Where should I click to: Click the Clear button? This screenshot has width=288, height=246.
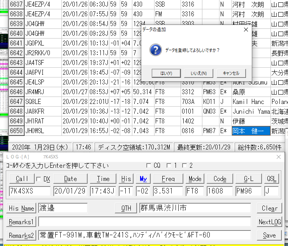coord(269,208)
